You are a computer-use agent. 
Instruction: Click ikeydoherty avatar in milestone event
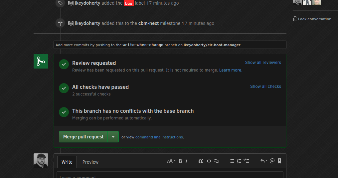pos(71,23)
